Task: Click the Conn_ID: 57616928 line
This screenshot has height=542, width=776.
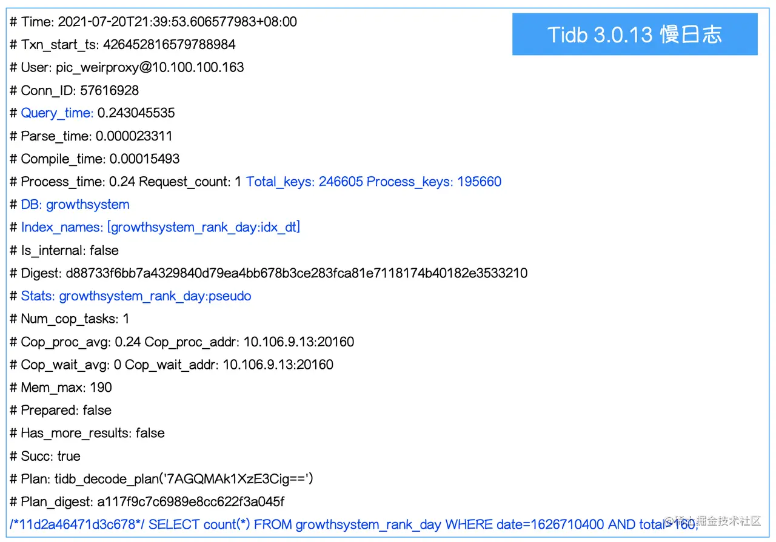Action: tap(74, 91)
